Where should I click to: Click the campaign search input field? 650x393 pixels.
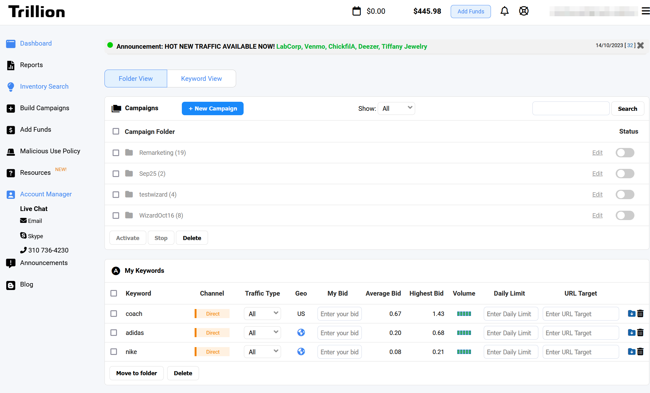click(x=571, y=109)
